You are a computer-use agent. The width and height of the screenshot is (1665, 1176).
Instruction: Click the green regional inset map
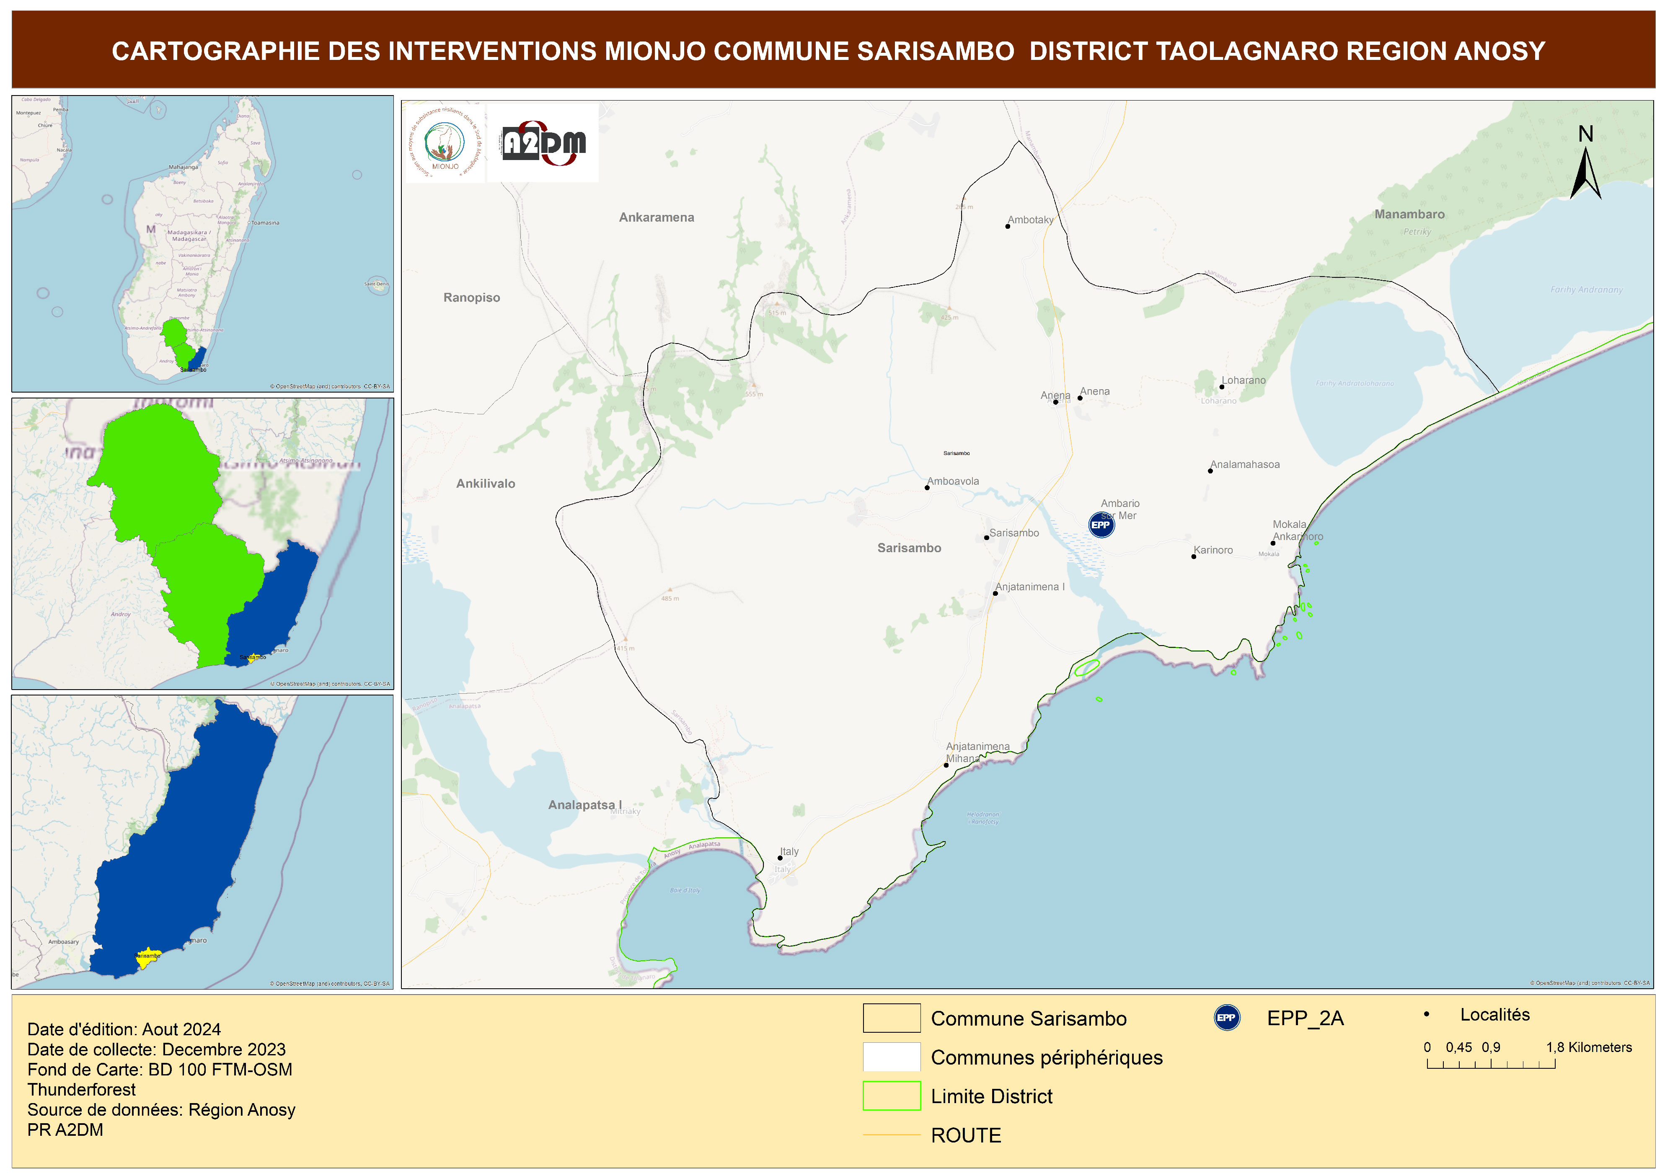tap(202, 543)
